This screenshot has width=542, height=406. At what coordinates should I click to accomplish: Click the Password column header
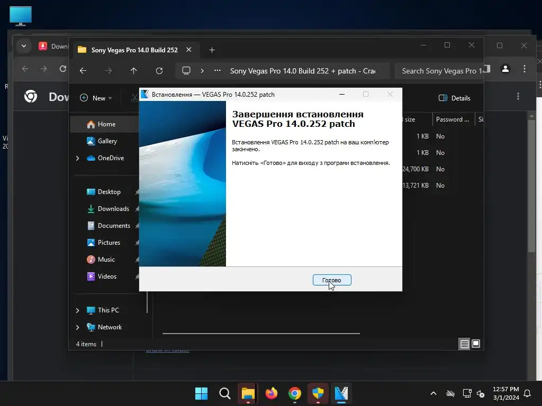pos(453,119)
